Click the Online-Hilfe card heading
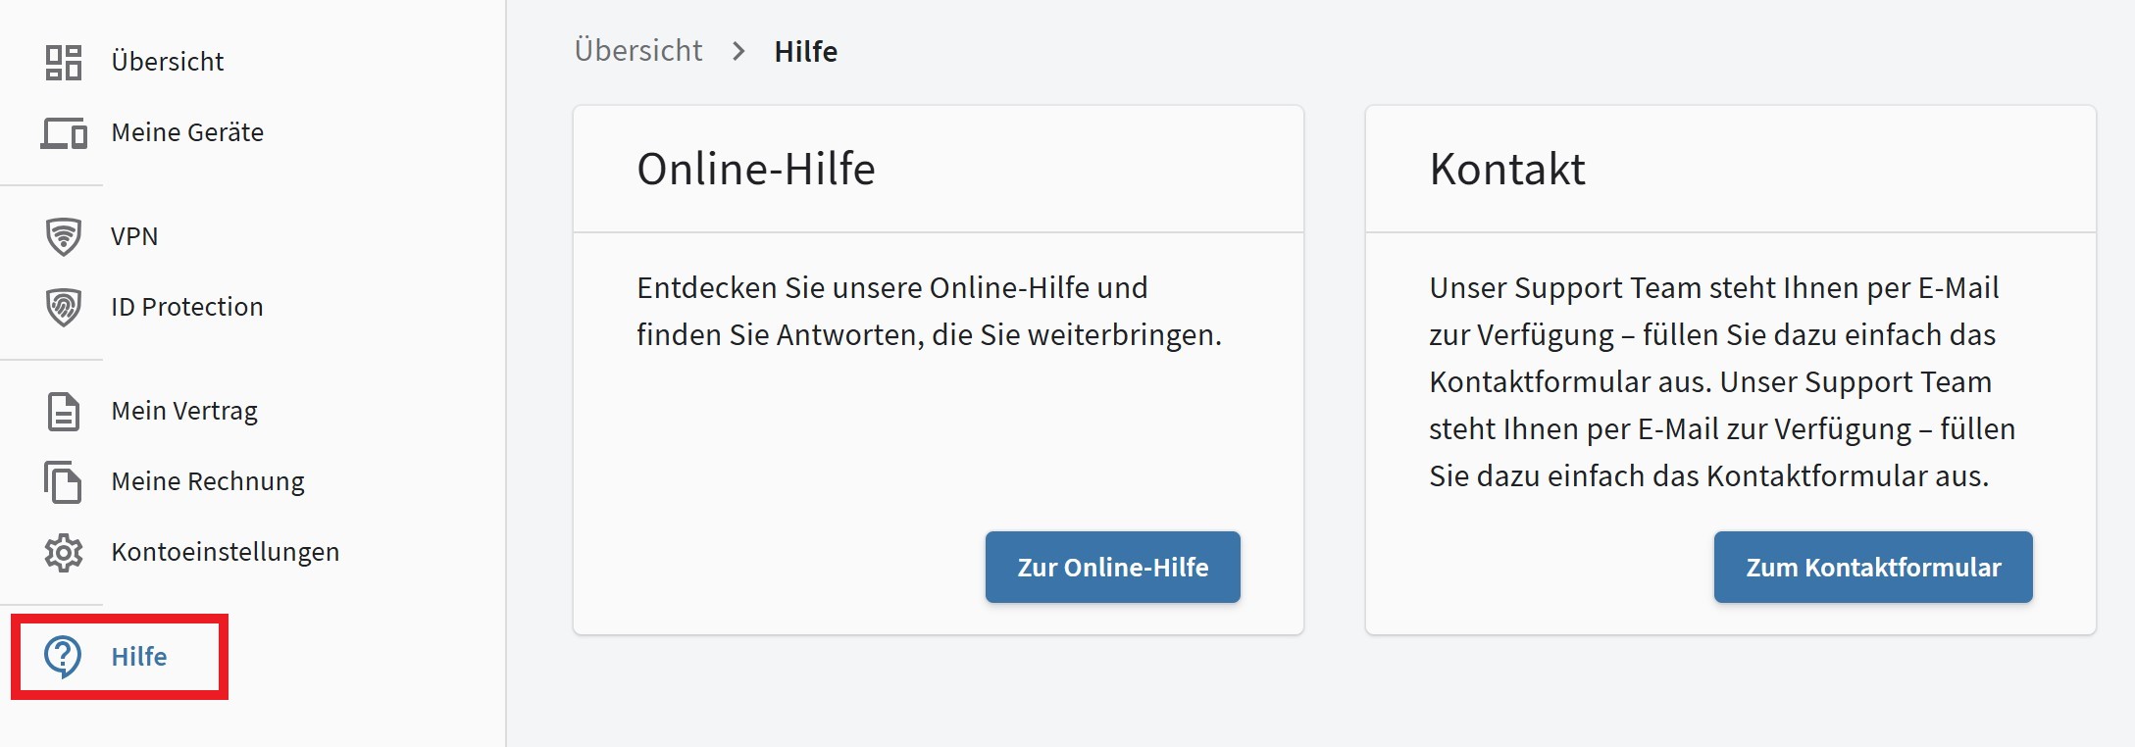2135x747 pixels. click(x=755, y=169)
